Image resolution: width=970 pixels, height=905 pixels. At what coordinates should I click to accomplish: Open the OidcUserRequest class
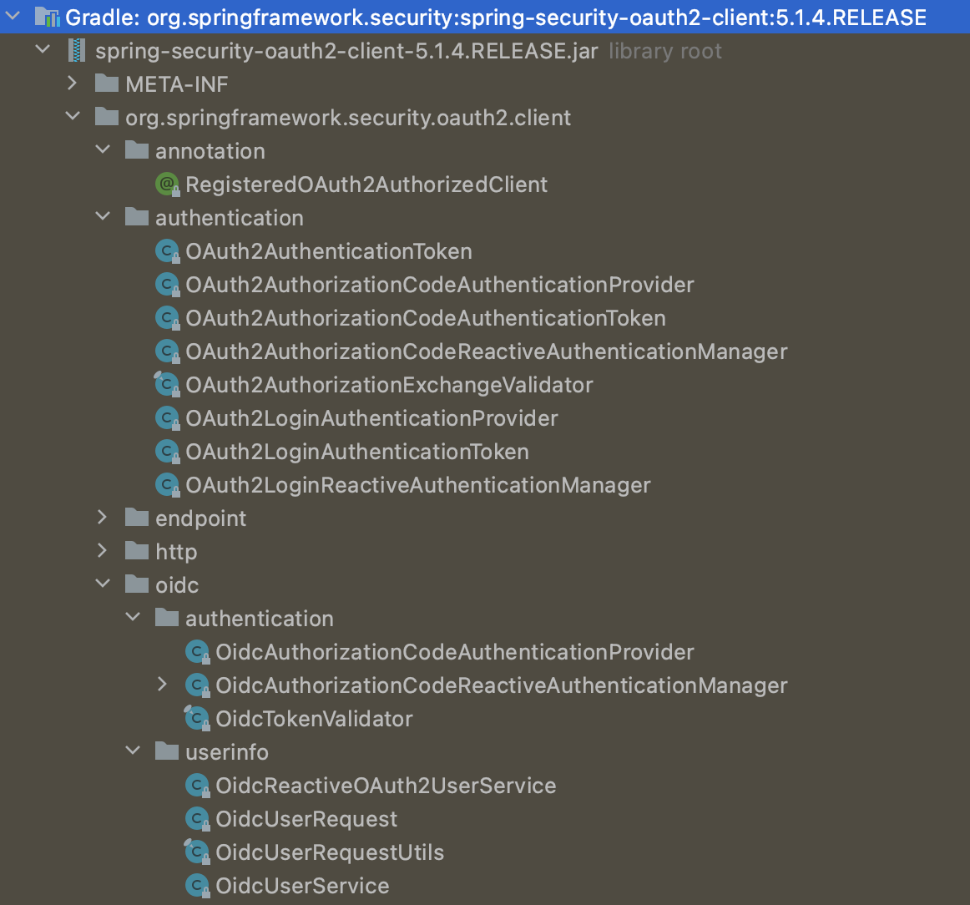306,818
